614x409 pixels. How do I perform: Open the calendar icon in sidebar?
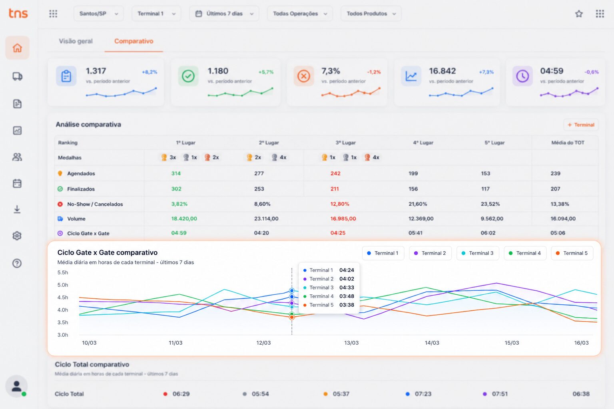[17, 183]
